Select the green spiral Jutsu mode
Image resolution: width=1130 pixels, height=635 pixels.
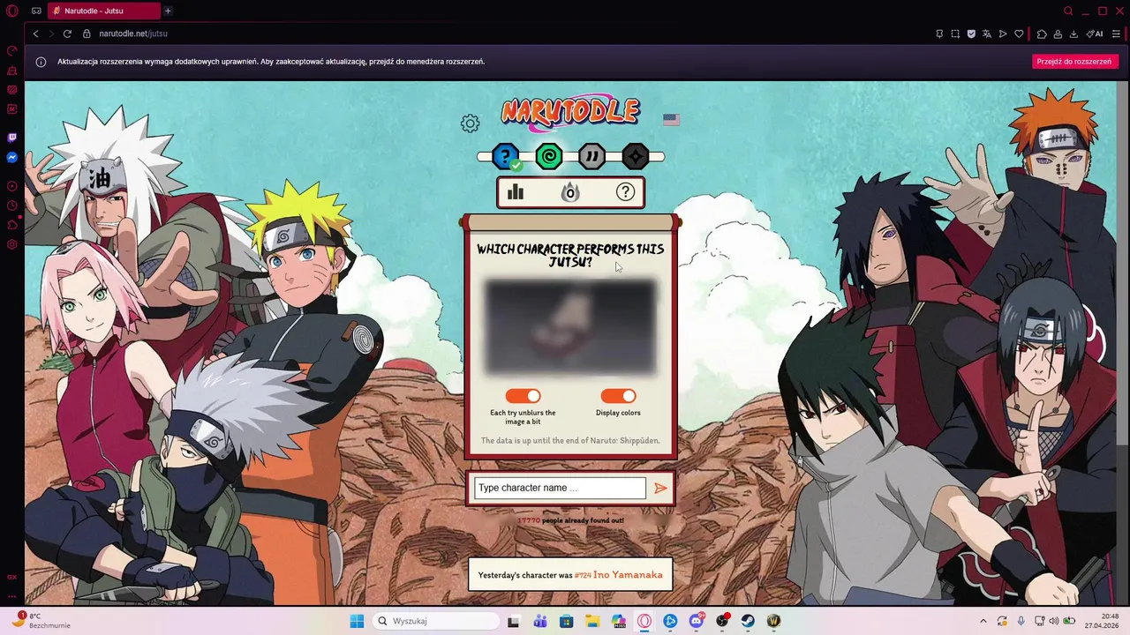click(x=549, y=157)
